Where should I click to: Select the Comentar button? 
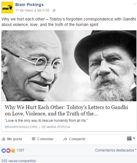[43, 139]
